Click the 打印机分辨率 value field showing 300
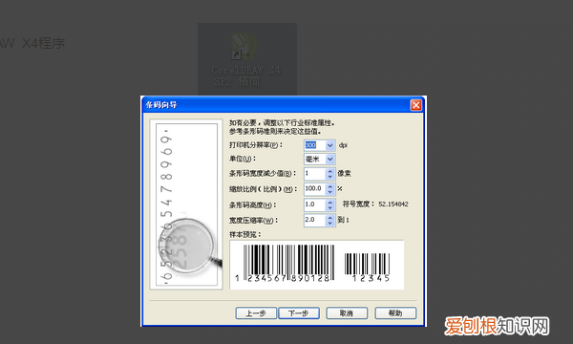The image size is (573, 344). point(314,145)
